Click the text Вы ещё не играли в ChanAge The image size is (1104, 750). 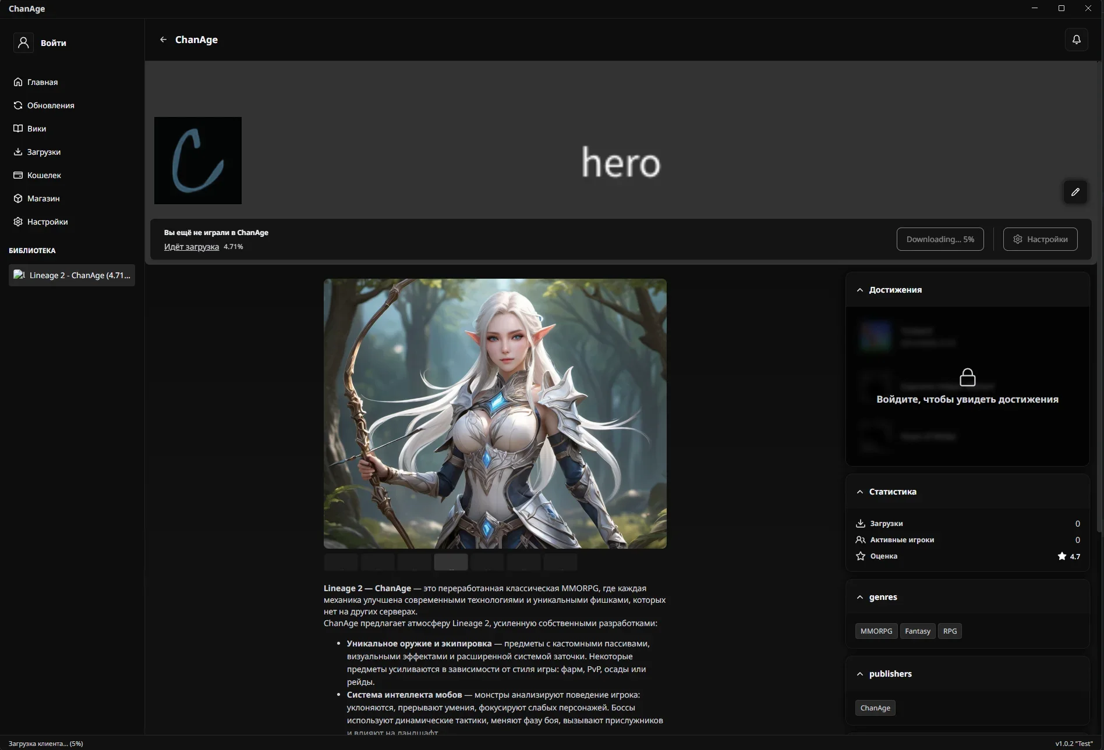pos(216,233)
